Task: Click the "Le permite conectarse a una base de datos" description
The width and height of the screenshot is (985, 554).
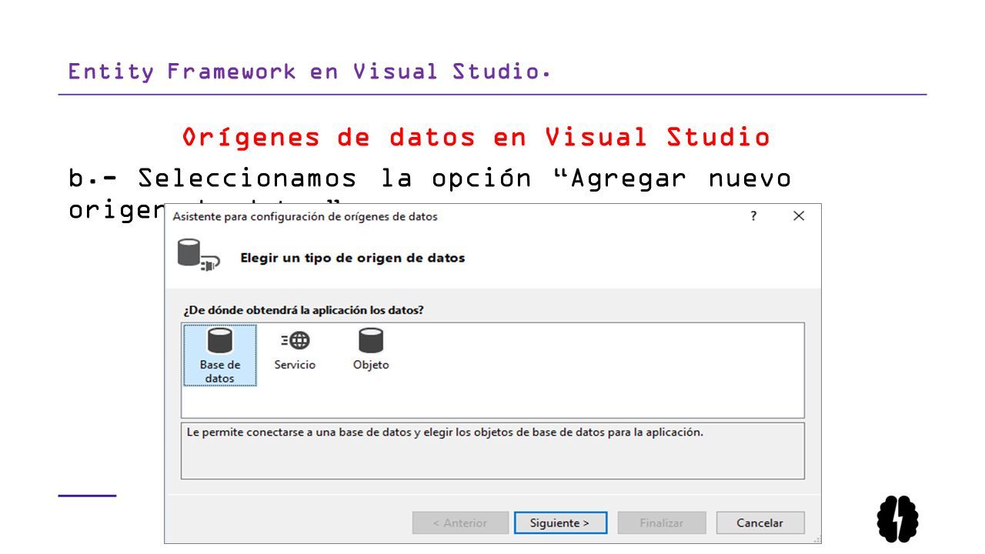Action: tap(445, 432)
